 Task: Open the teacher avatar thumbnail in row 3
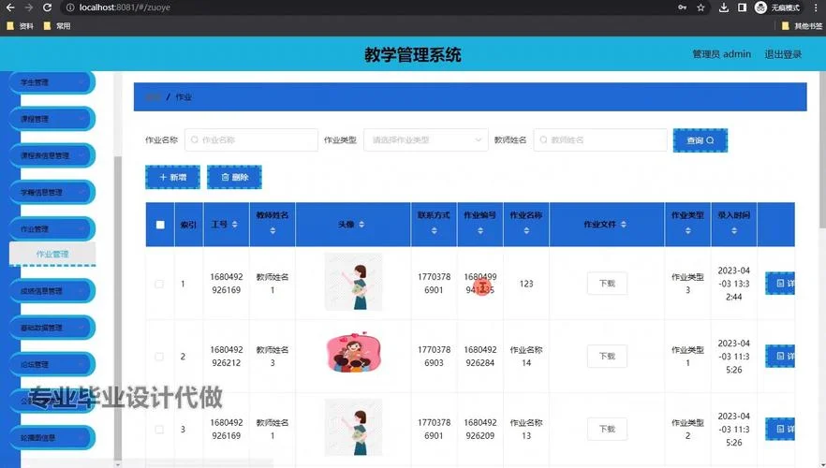[353, 428]
